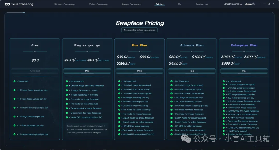Click '100 video faceswap per day' in Advance Plan
279x150 pixels.
click(x=188, y=102)
